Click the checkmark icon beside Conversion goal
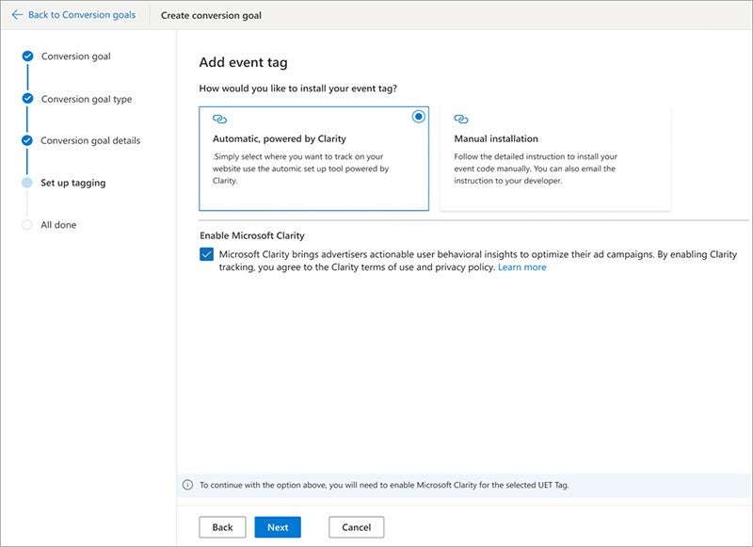This screenshot has height=547, width=753. [x=27, y=56]
